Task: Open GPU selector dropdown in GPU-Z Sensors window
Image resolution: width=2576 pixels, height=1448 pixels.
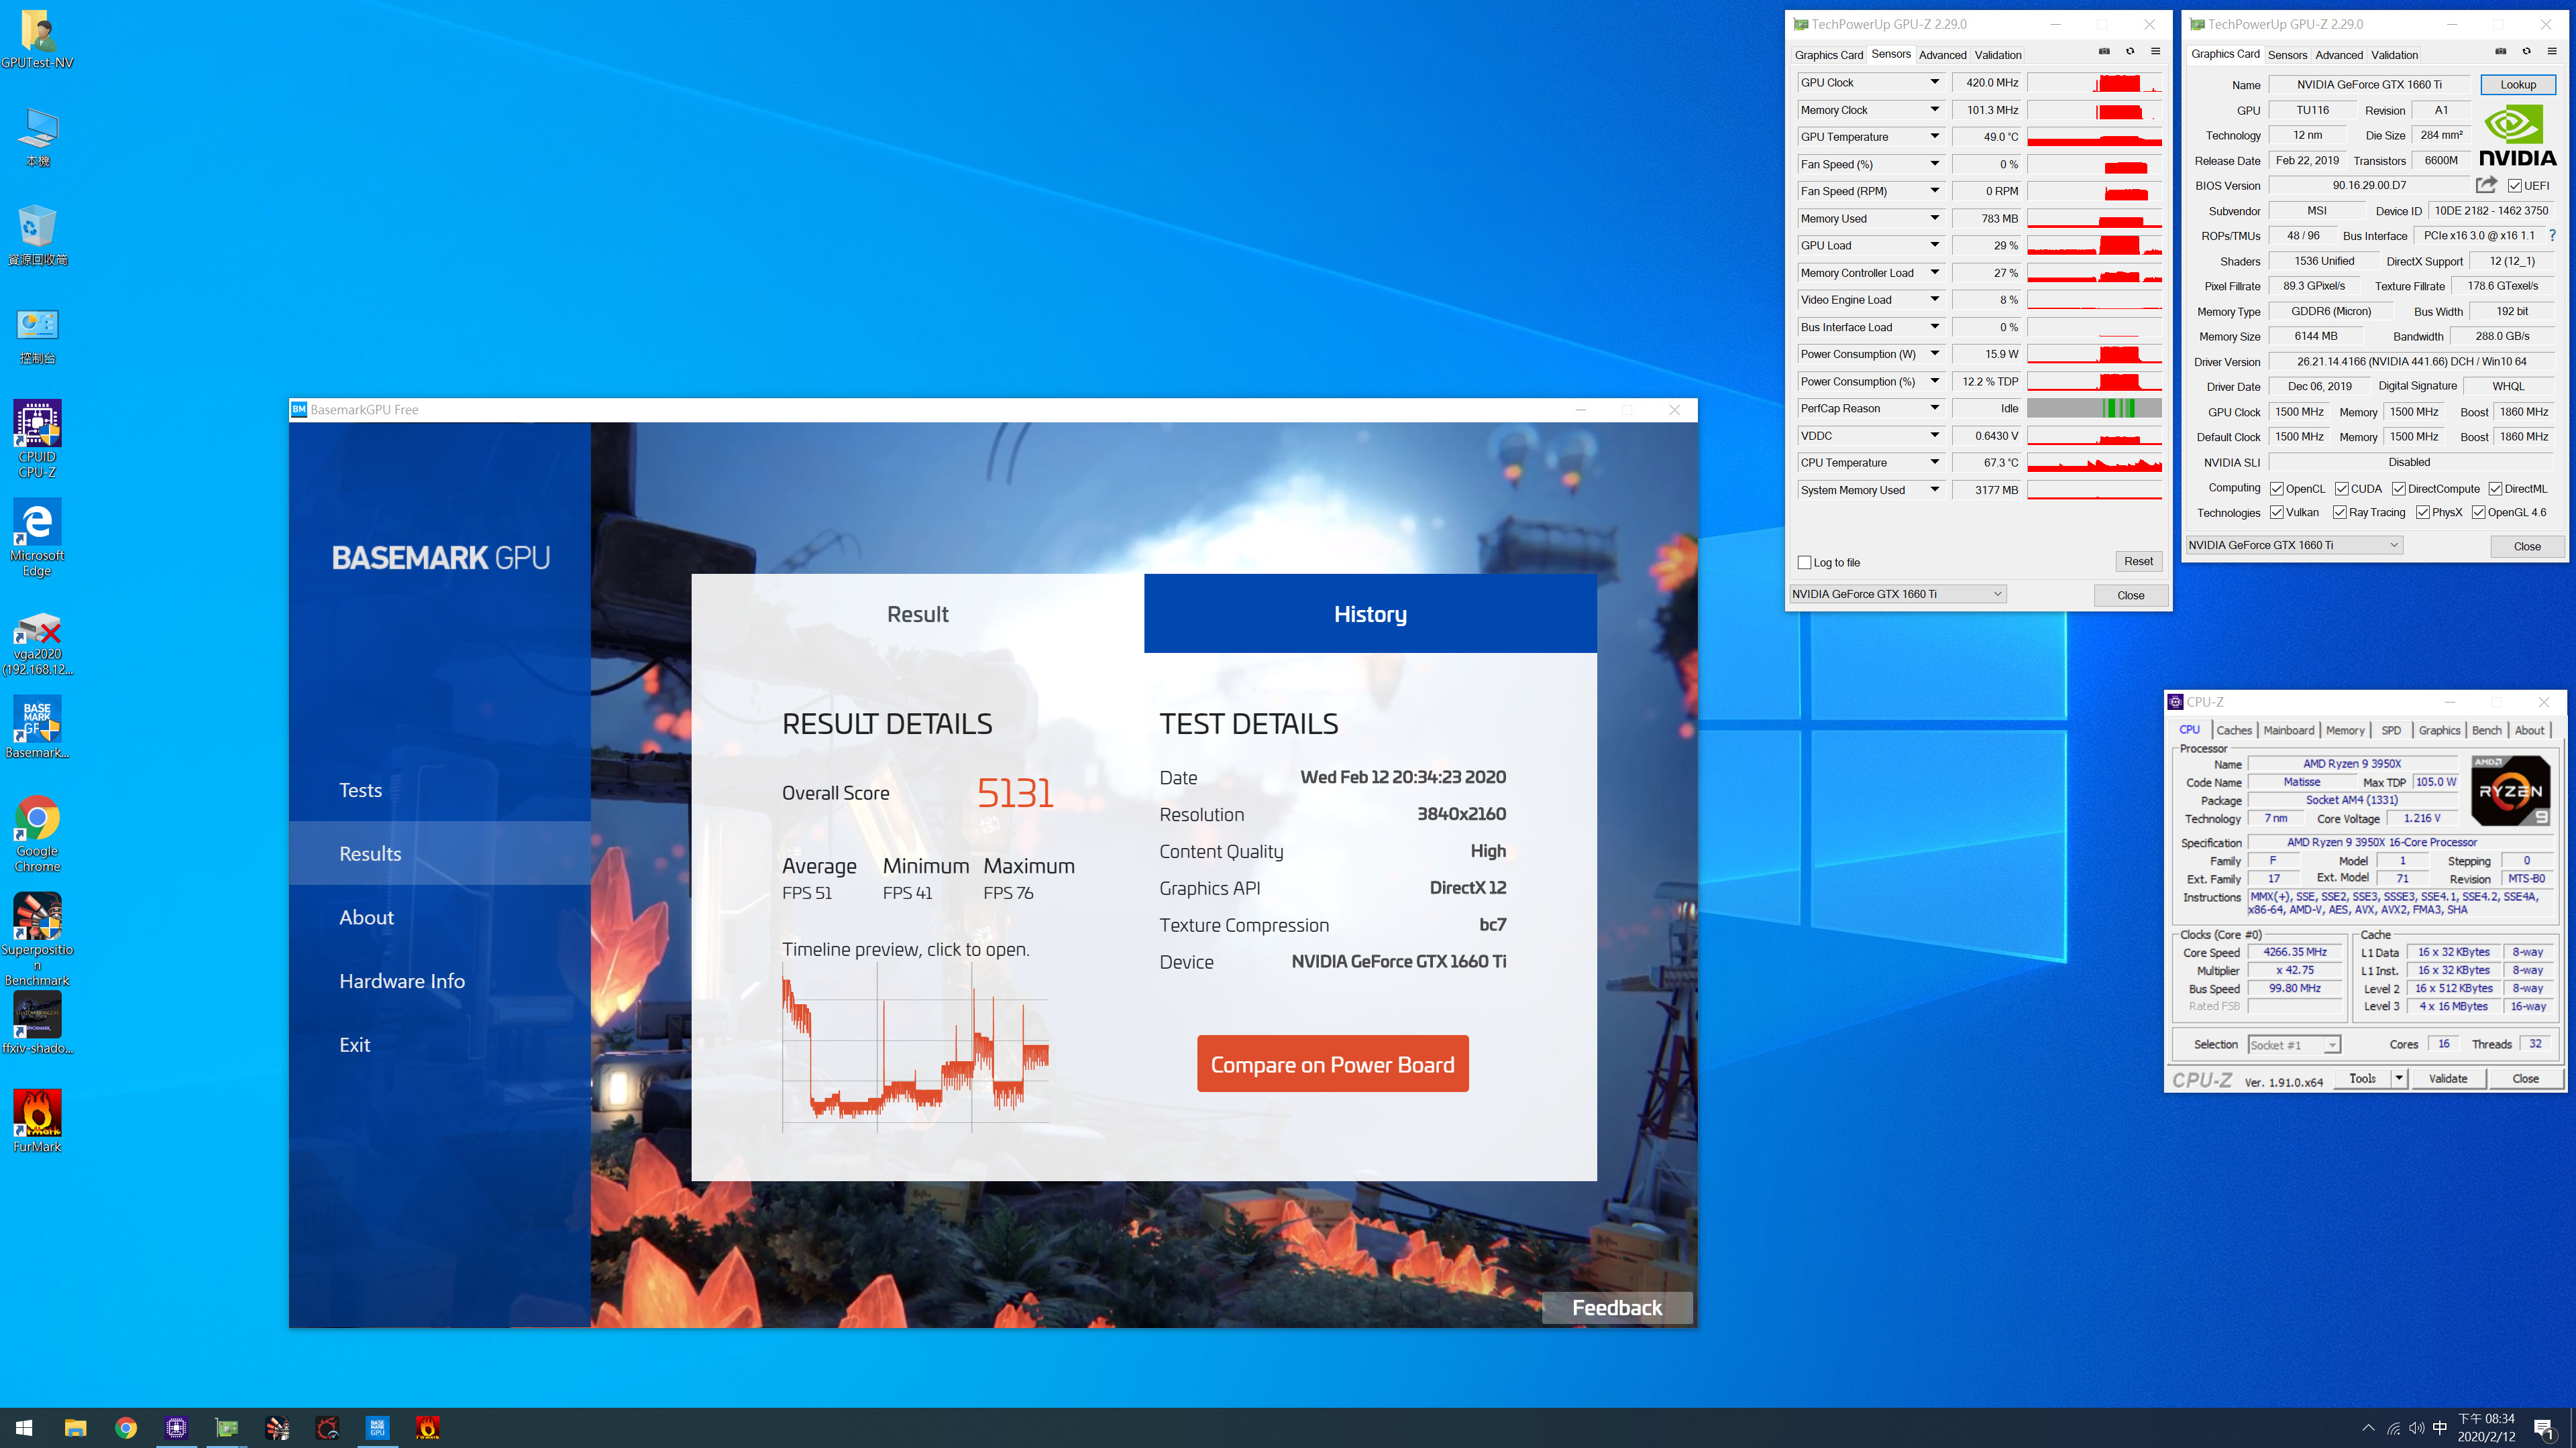Action: click(1898, 593)
